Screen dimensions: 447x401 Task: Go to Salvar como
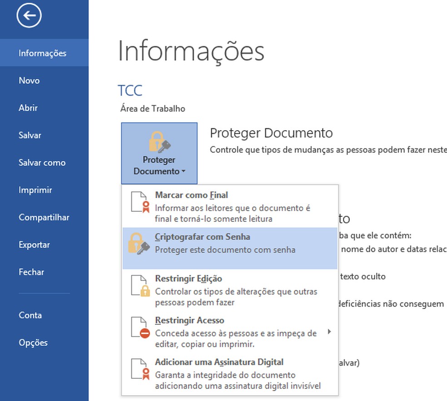coord(42,162)
